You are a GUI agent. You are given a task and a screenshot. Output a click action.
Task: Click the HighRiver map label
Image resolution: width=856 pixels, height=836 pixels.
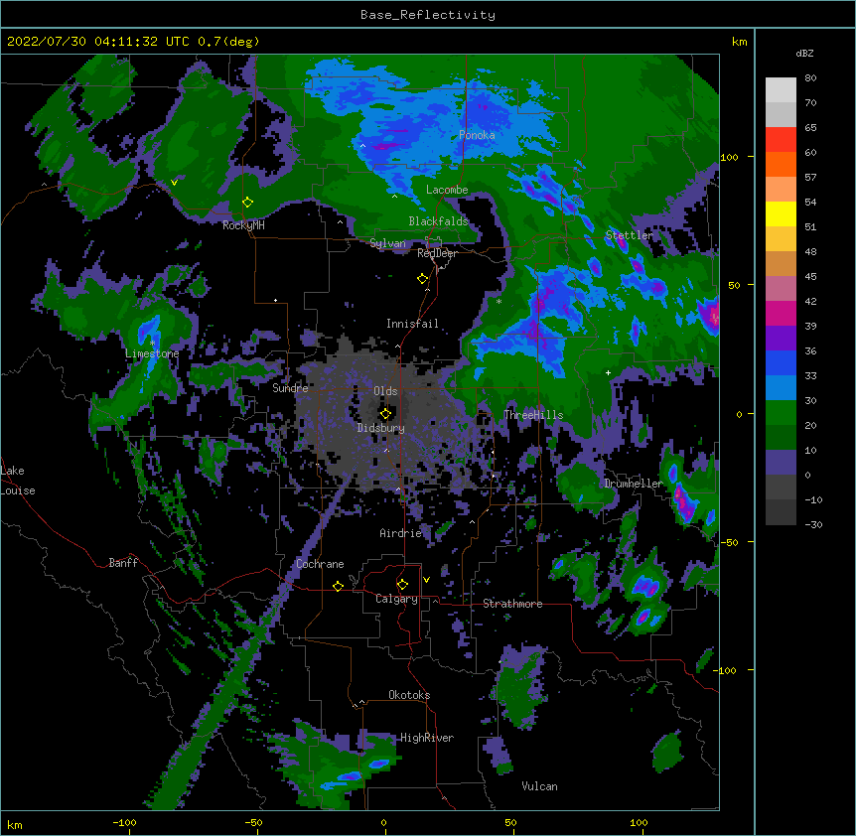coord(427,738)
